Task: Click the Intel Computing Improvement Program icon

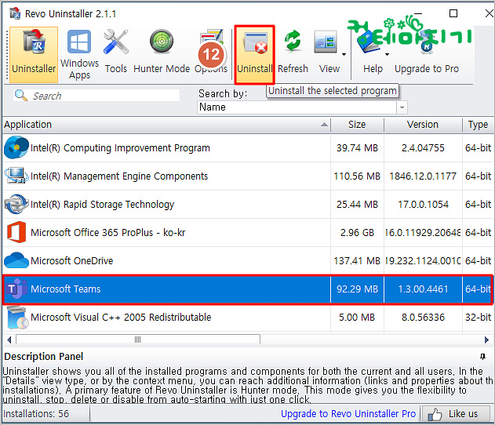Action: (16, 147)
